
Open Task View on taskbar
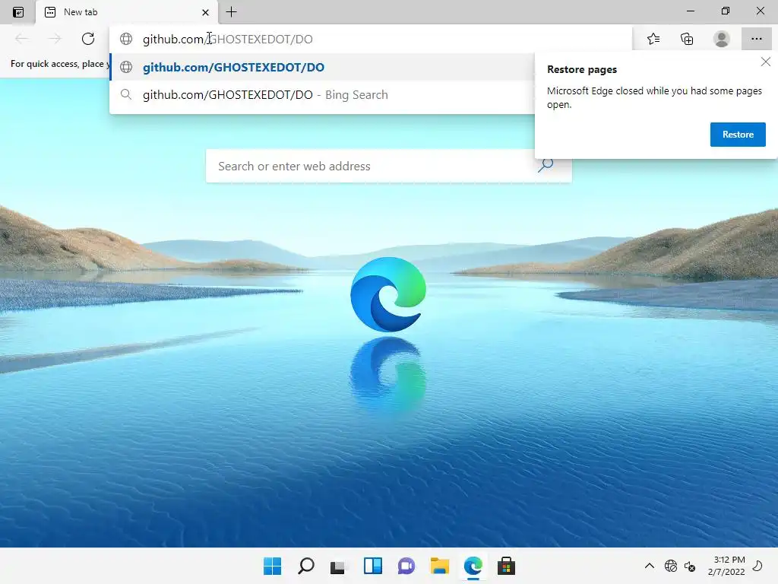338,566
